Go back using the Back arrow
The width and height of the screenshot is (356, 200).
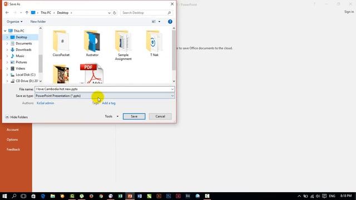[7, 13]
